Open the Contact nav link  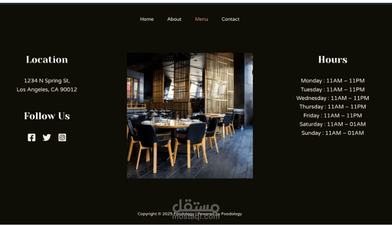(x=230, y=19)
